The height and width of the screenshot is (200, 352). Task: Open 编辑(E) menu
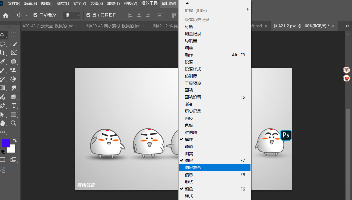pyautogui.click(x=30, y=4)
